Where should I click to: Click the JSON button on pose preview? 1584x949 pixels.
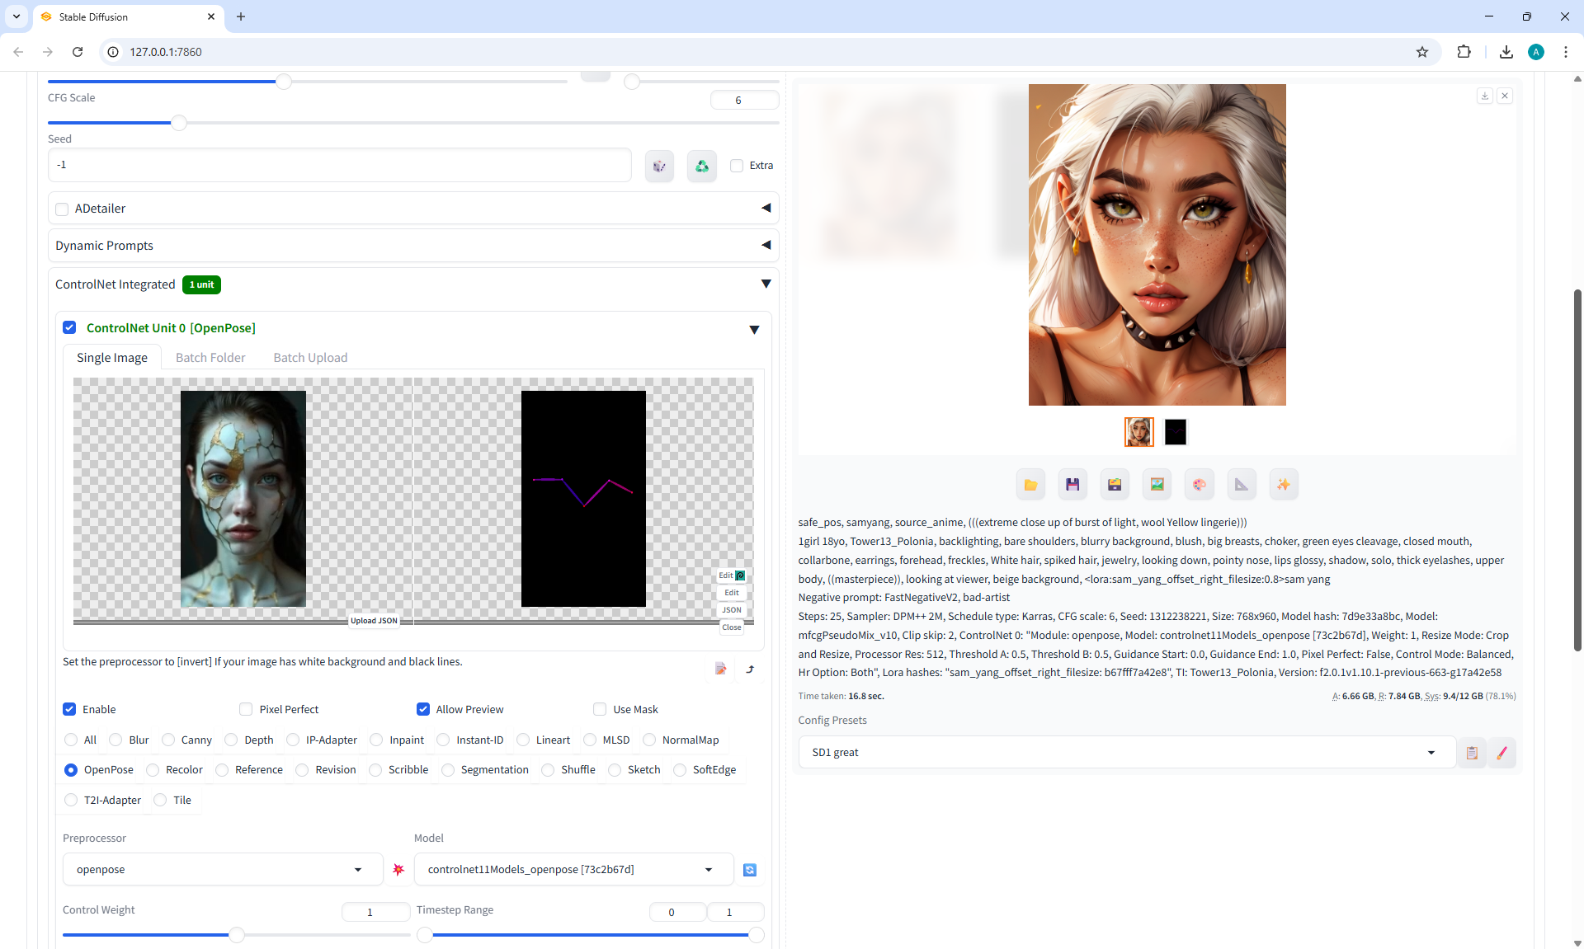point(732,610)
